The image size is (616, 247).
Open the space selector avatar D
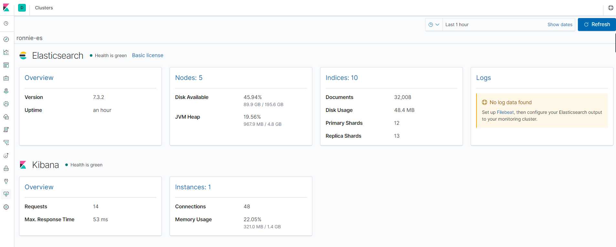(x=22, y=8)
